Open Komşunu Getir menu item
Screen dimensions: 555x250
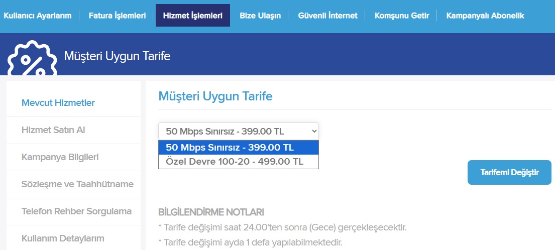tap(402, 16)
